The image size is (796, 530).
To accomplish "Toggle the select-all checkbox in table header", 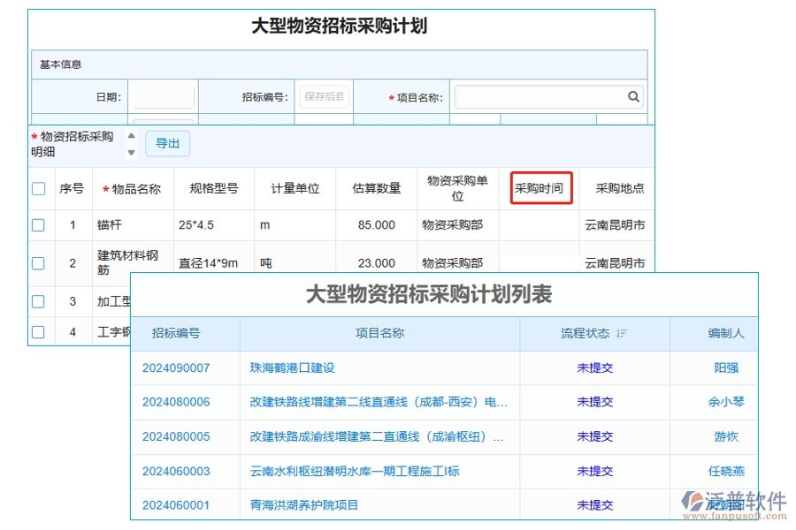I will 38,188.
